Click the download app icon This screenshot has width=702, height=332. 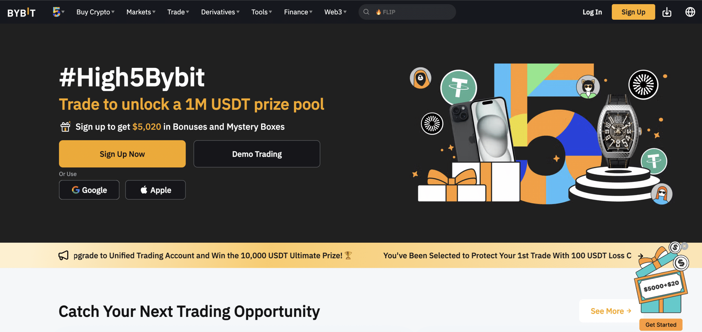point(667,12)
